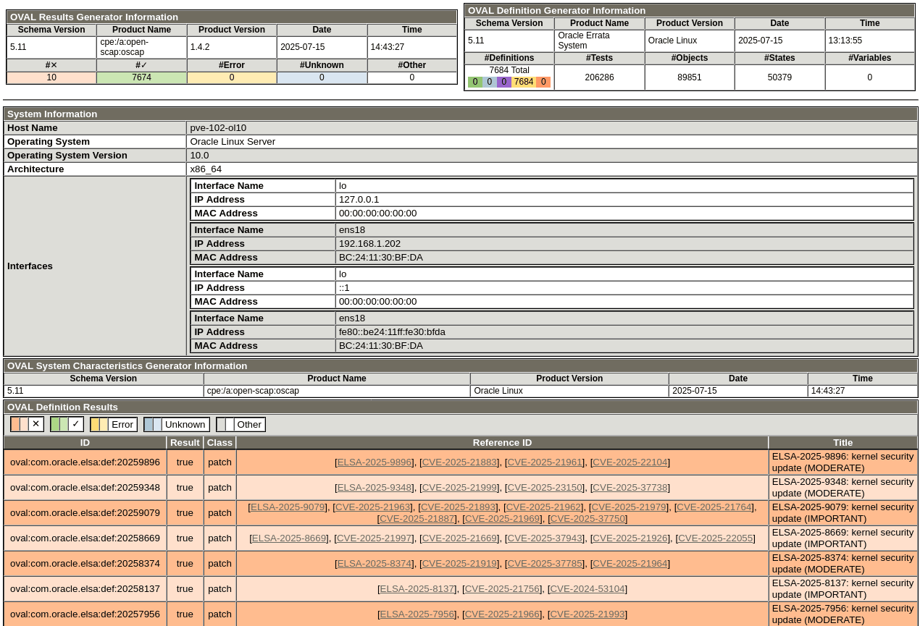This screenshot has width=920, height=626.
Task: Select the yellow 7684 definitions count cell
Action: [x=524, y=82]
